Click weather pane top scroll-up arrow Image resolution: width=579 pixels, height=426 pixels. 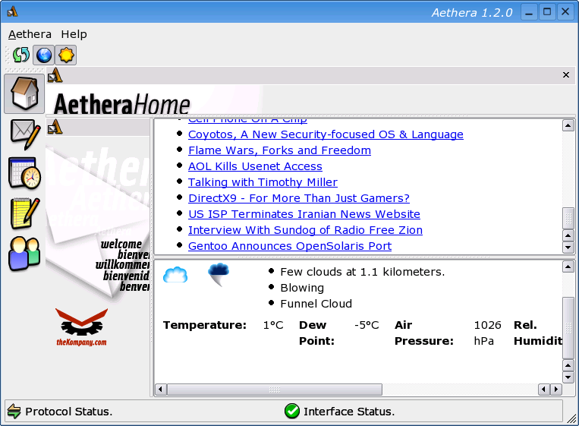[568, 267]
